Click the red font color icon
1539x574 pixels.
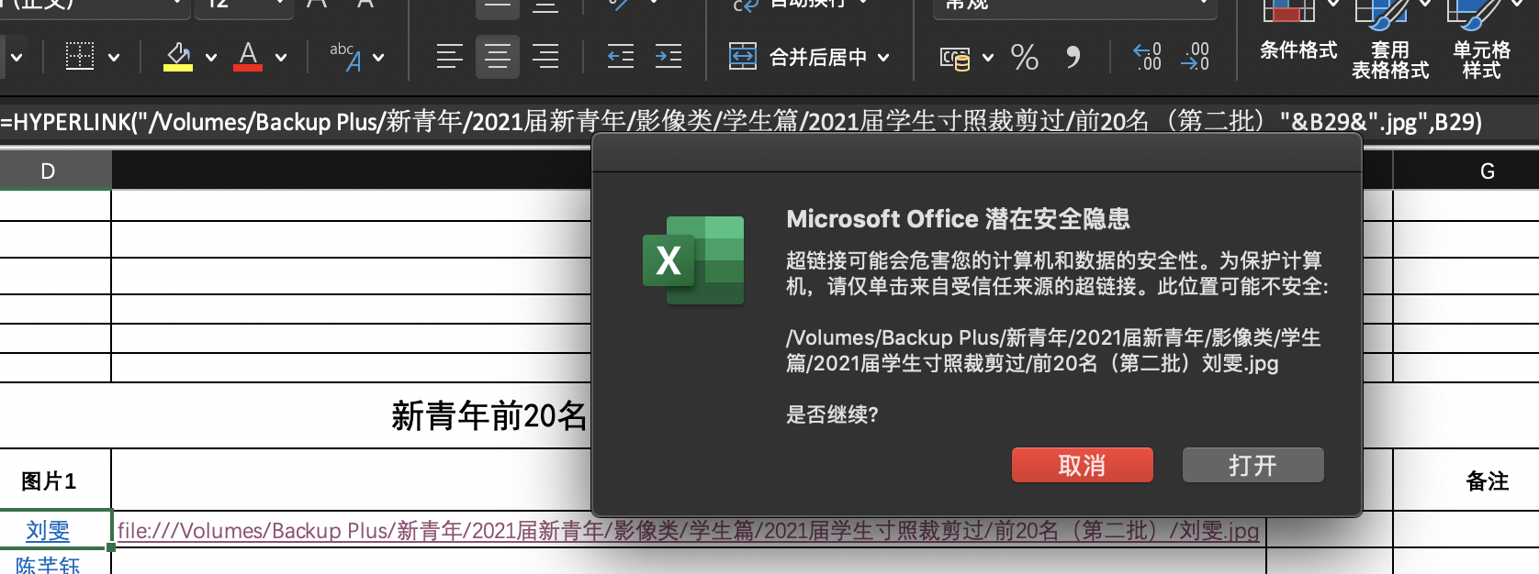pos(248,57)
